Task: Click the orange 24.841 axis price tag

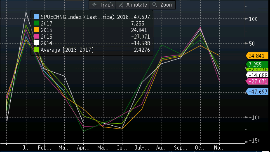Action: click(257, 56)
